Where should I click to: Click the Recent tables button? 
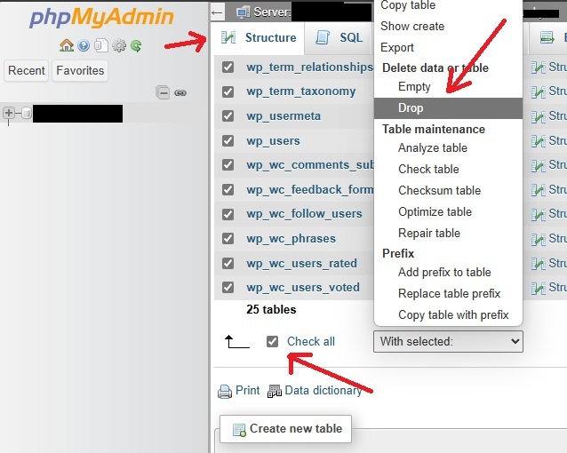[x=27, y=70]
